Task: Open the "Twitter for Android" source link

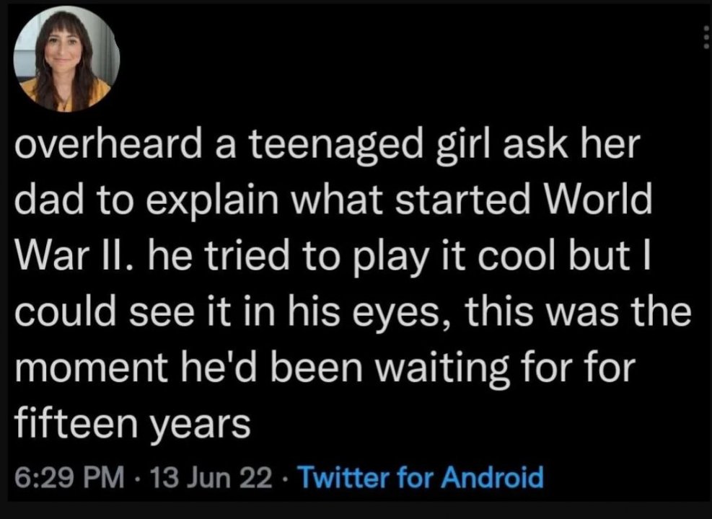Action: click(419, 476)
